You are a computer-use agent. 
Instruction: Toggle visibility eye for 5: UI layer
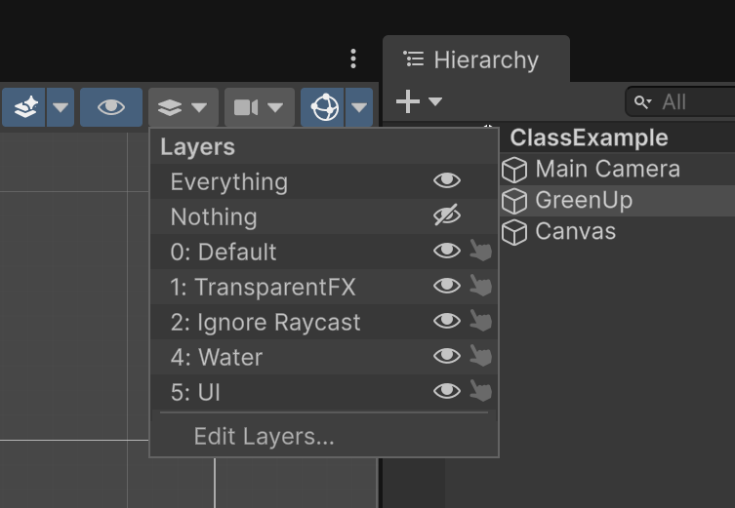click(447, 391)
